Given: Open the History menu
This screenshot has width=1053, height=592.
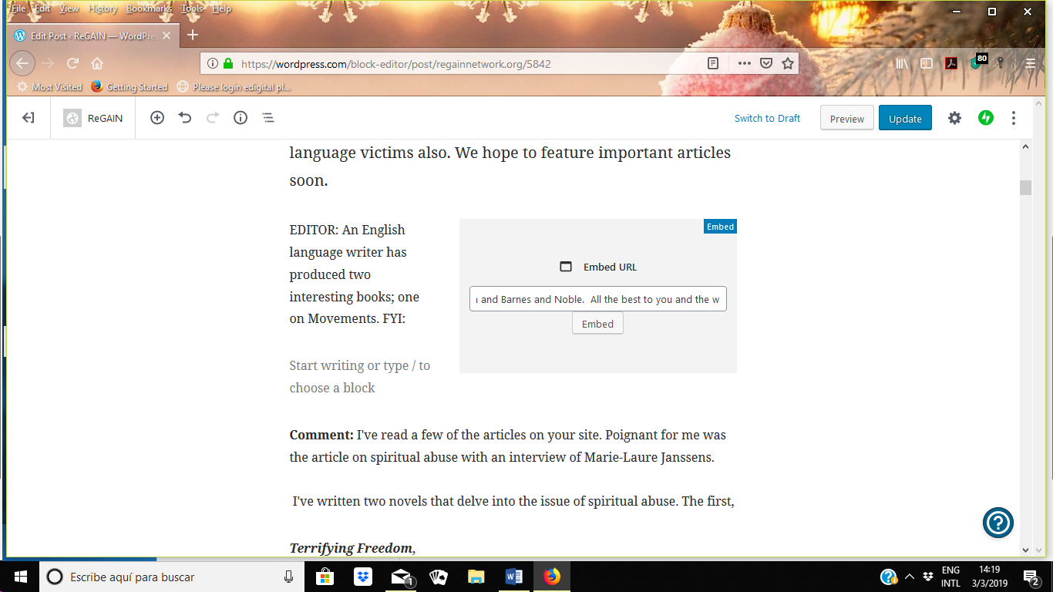Looking at the screenshot, I should 102,8.
